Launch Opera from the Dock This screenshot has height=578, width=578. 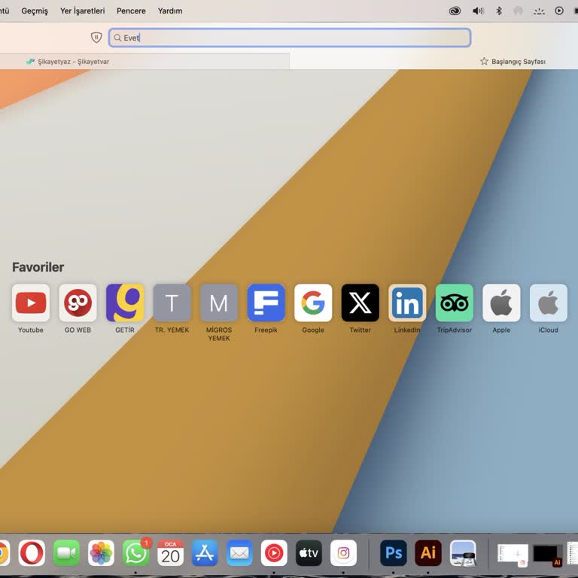pyautogui.click(x=32, y=552)
